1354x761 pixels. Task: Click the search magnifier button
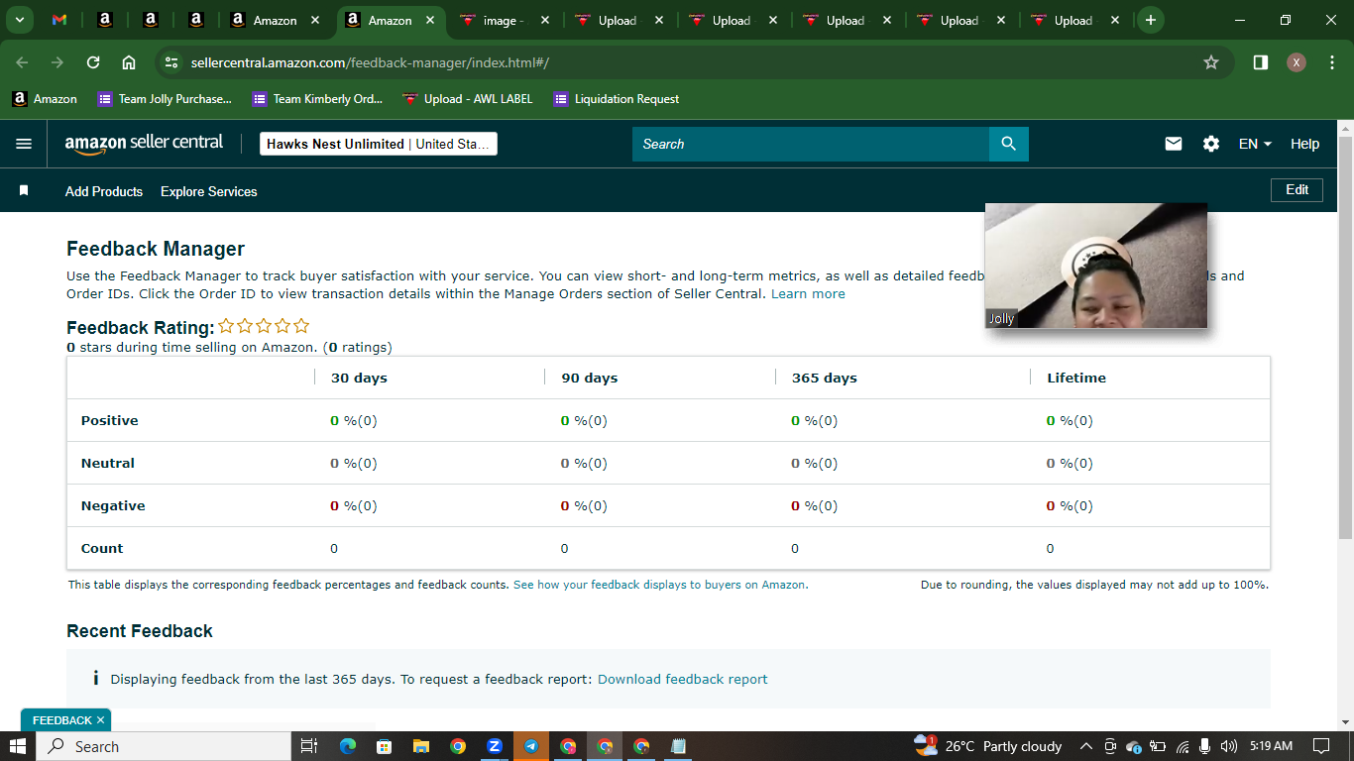(x=1009, y=144)
